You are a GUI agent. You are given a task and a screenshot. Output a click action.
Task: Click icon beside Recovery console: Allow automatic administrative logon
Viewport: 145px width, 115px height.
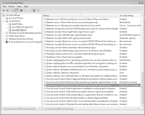point(45,48)
